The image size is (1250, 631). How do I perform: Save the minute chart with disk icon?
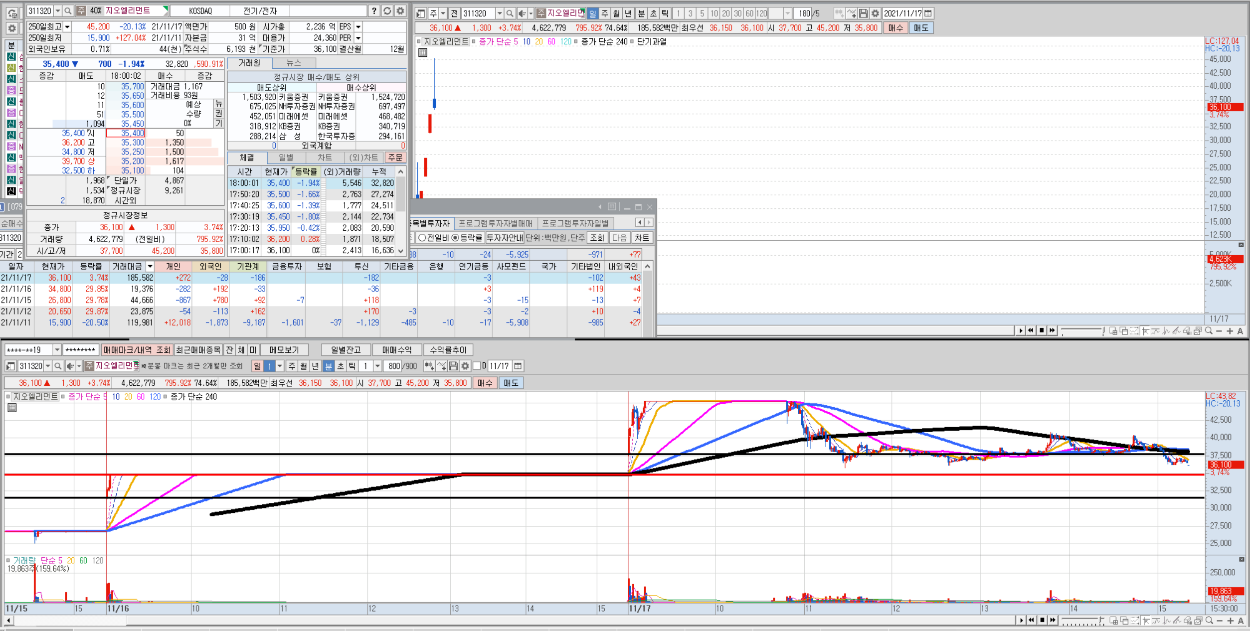(453, 366)
